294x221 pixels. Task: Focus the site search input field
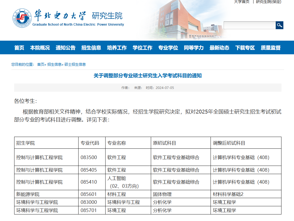(x=250, y=25)
